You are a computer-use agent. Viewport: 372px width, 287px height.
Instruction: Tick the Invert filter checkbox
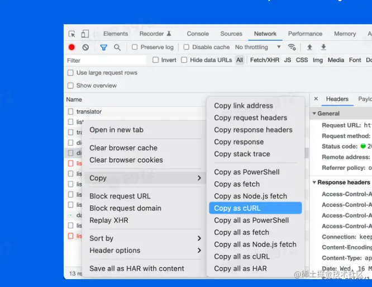[x=155, y=60]
